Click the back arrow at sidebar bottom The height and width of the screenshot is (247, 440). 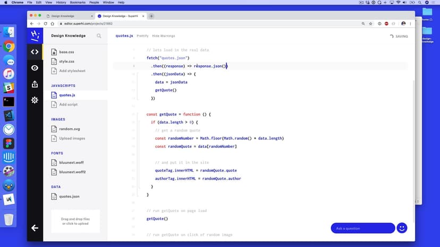35,228
